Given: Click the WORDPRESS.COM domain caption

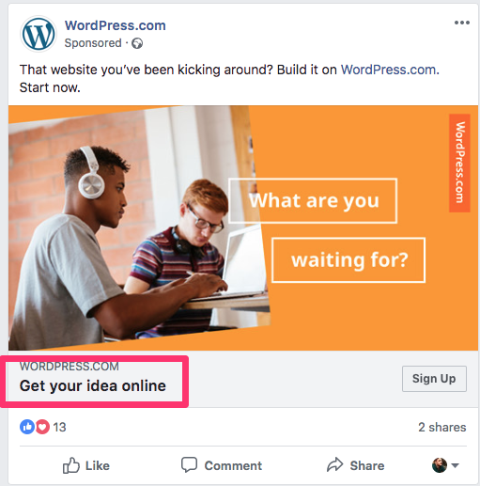Looking at the screenshot, I should coord(70,367).
